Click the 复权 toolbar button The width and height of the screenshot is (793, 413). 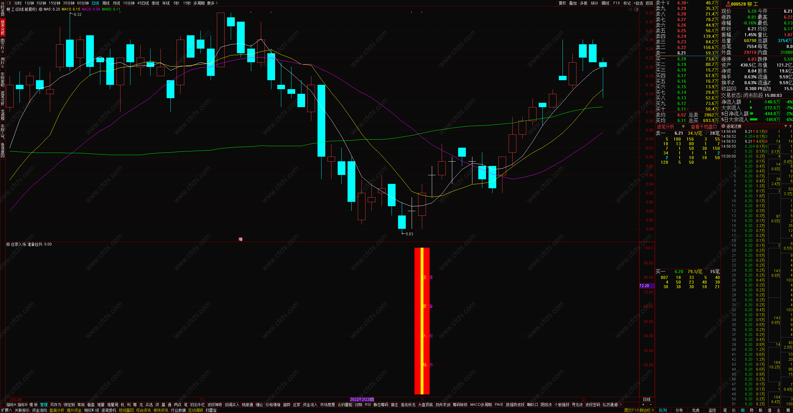coord(562,3)
